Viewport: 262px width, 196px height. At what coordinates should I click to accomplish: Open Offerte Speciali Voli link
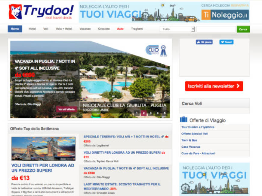point(195,134)
